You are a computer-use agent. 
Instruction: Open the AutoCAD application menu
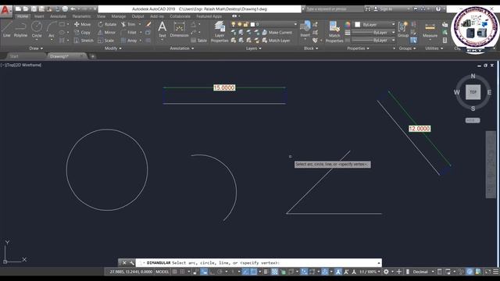(5, 10)
